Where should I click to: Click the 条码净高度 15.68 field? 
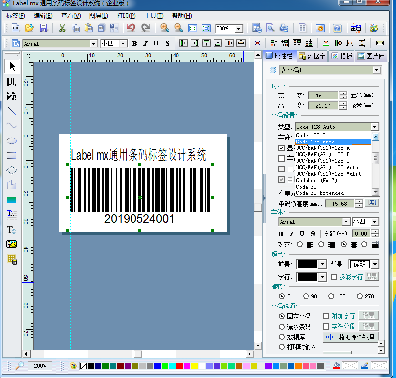[x=340, y=204]
